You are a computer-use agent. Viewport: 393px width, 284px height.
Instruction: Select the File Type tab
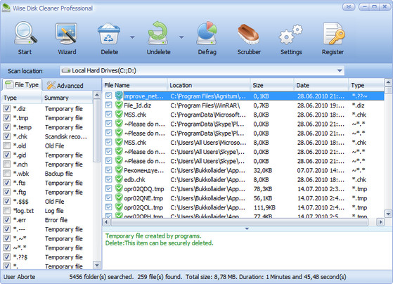(22, 85)
